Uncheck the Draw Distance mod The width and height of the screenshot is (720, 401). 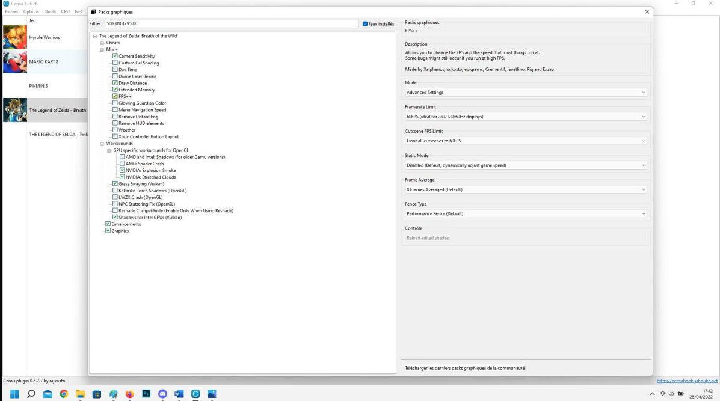115,83
